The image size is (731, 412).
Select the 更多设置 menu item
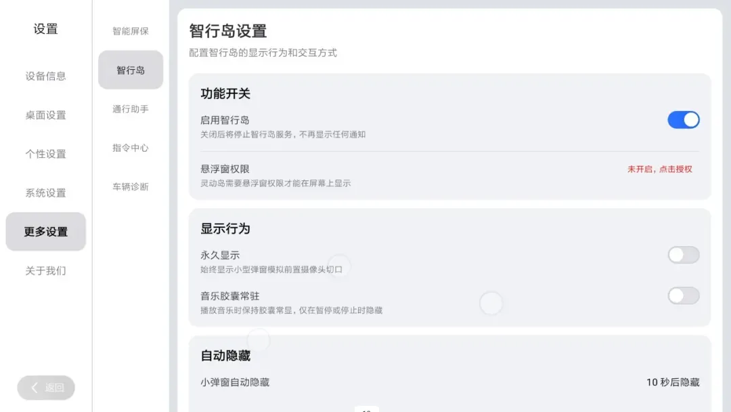45,232
